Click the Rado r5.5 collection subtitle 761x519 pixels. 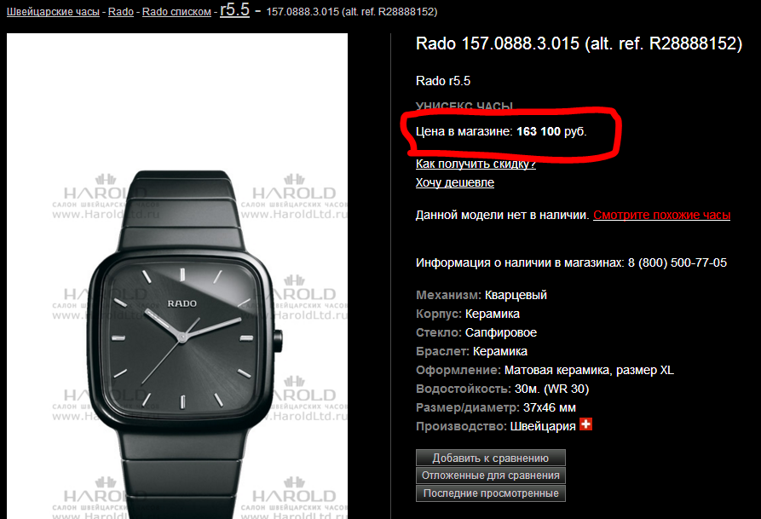coord(443,81)
